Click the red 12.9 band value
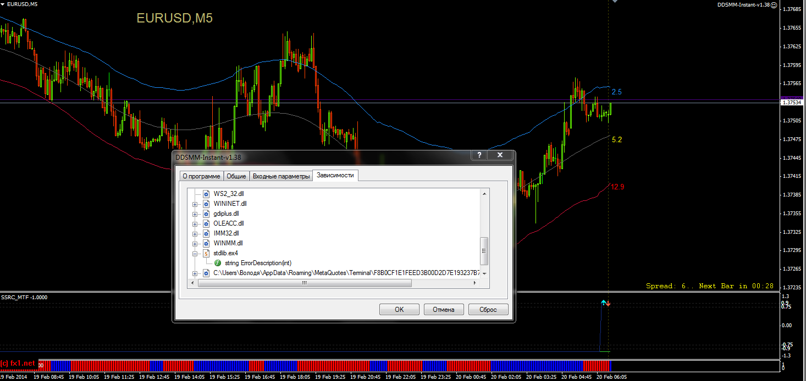806x381 pixels. tap(618, 187)
